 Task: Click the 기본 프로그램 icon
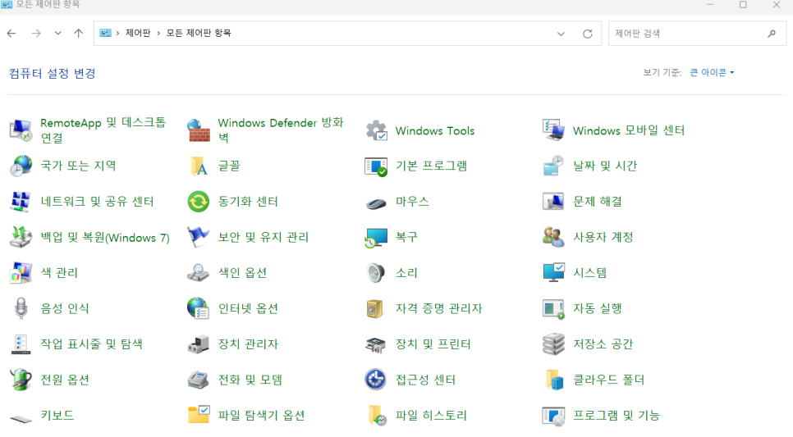(376, 166)
